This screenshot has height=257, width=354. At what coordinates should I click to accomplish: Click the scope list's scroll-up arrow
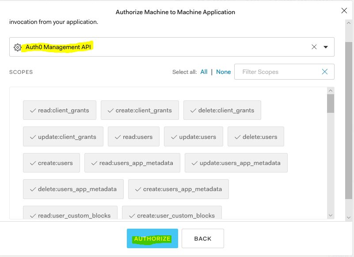click(331, 91)
